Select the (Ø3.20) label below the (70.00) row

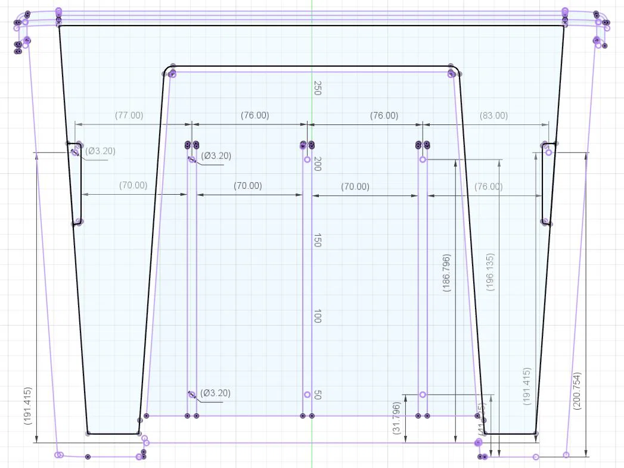coord(215,393)
